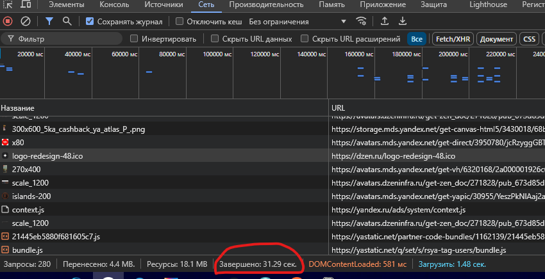Screen dimensions: 545x279
Task: Click the Ресурсы: 18.1 MB status entry
Action: 177,264
